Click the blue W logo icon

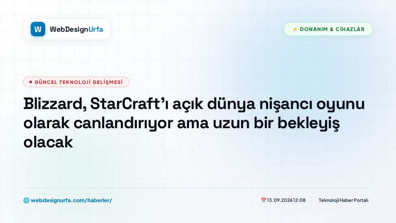point(38,29)
